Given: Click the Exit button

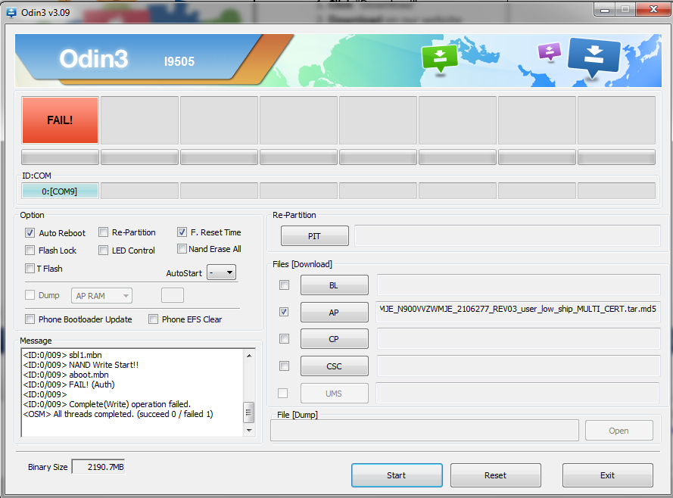Looking at the screenshot, I should tap(608, 475).
